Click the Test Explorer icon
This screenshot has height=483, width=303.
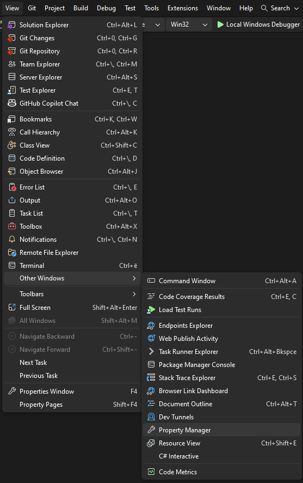pyautogui.click(x=11, y=90)
